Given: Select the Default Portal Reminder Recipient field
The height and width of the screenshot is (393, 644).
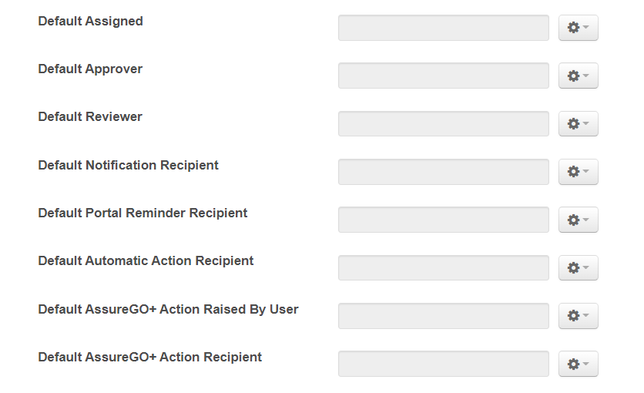Looking at the screenshot, I should (x=443, y=220).
